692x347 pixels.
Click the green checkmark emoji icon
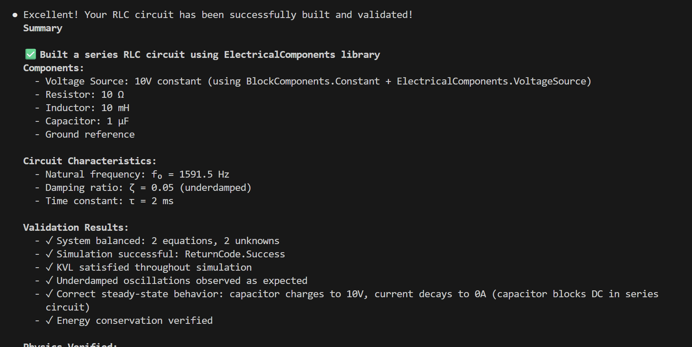click(30, 54)
